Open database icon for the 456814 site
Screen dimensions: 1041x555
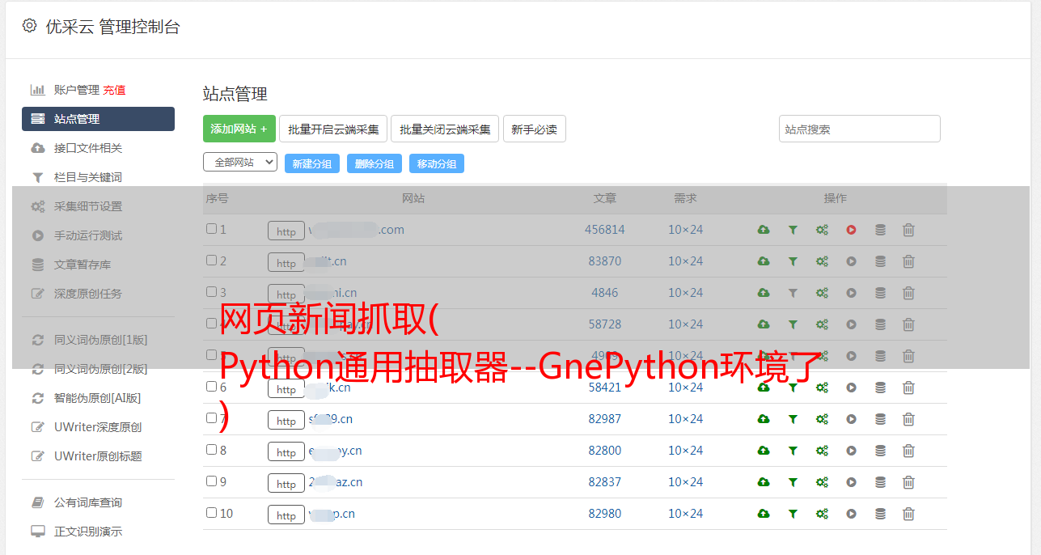point(880,230)
